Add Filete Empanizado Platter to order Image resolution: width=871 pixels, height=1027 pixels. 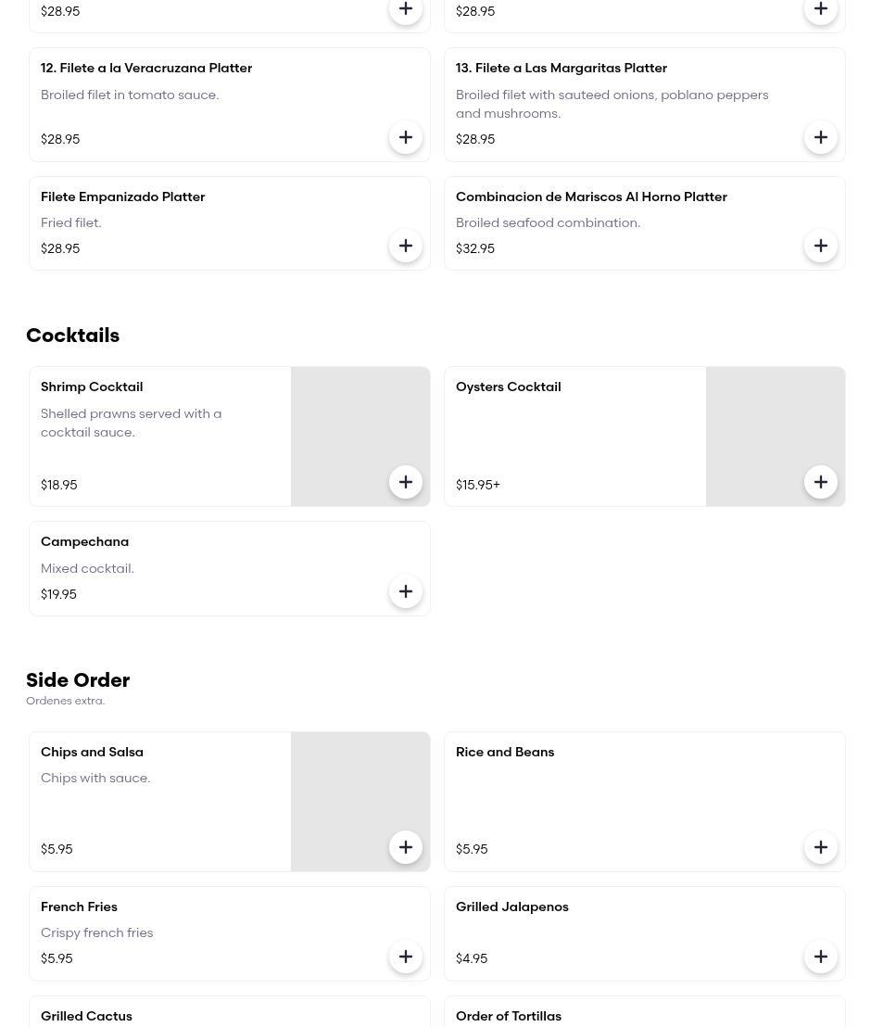(405, 247)
